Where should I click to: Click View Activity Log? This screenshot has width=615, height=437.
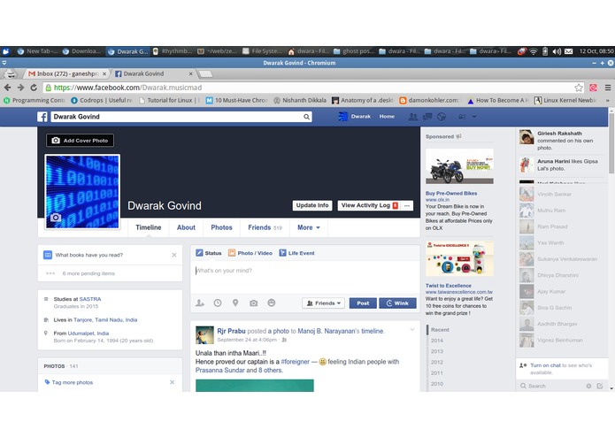369,205
